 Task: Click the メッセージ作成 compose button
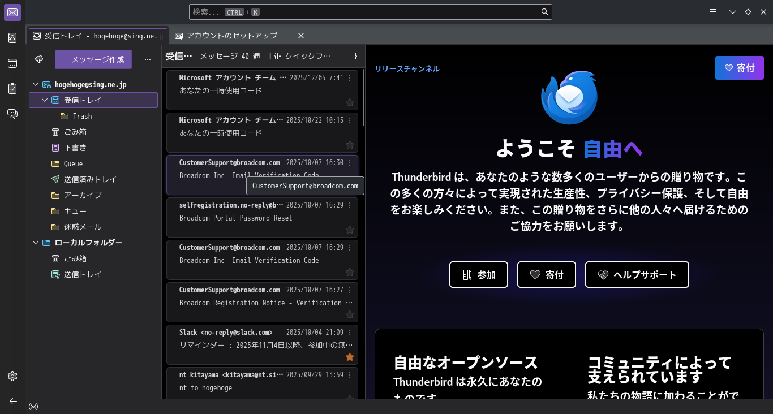pos(93,59)
